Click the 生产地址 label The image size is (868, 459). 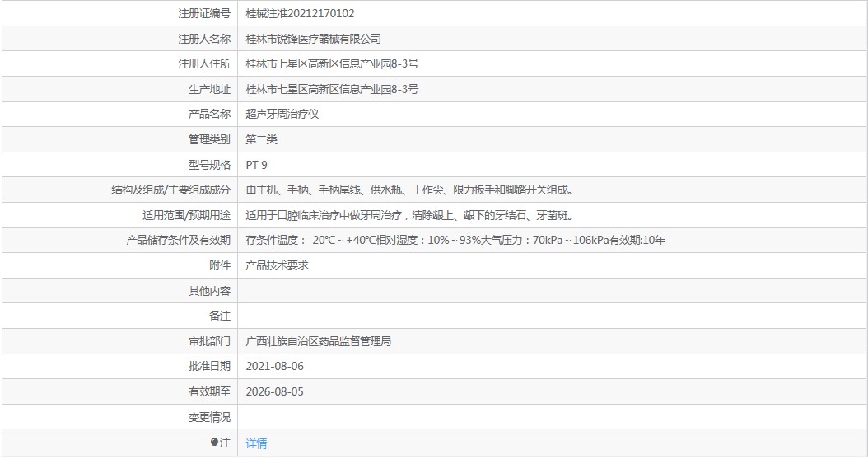209,89
